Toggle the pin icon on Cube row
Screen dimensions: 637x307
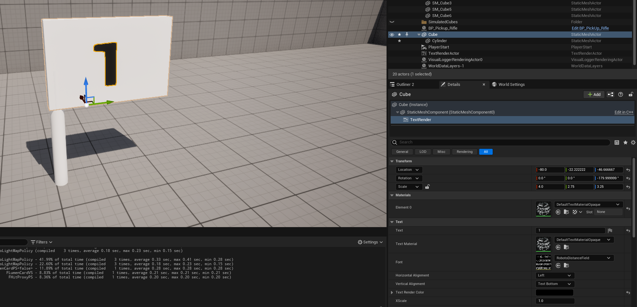[x=407, y=35]
